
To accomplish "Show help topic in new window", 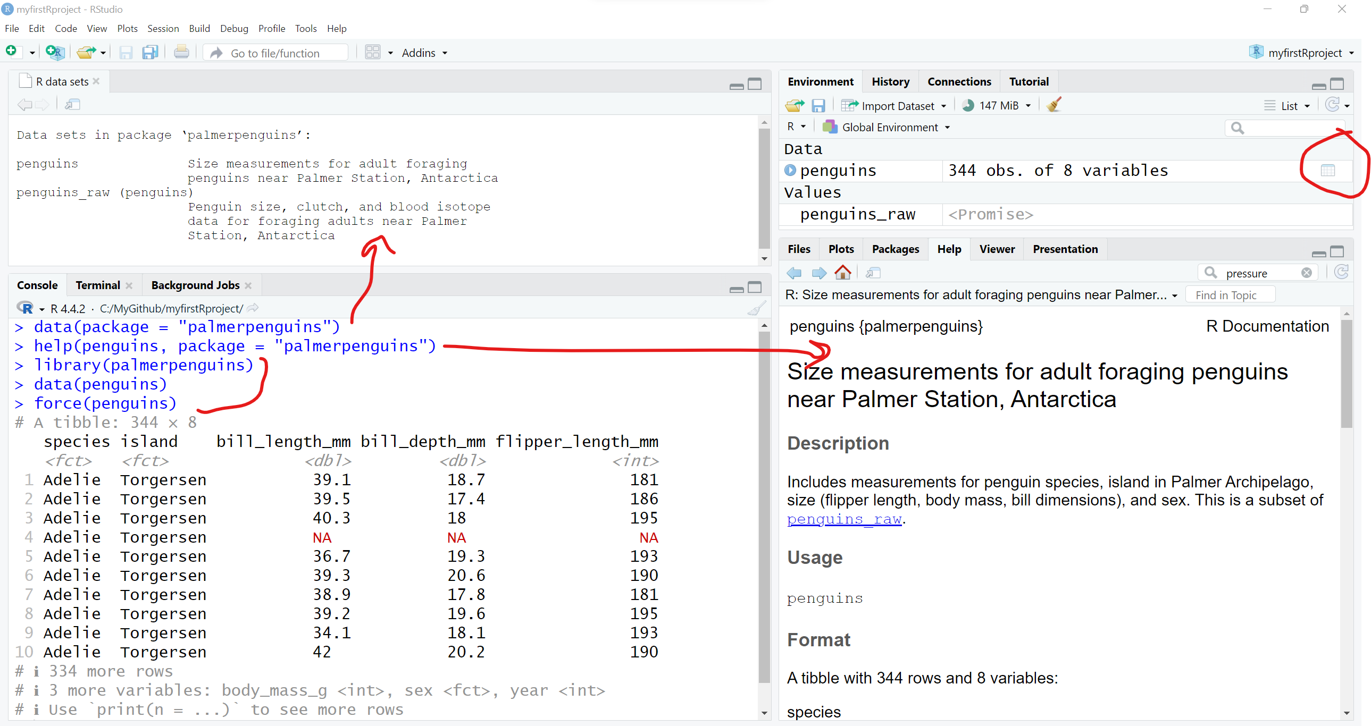I will [873, 273].
